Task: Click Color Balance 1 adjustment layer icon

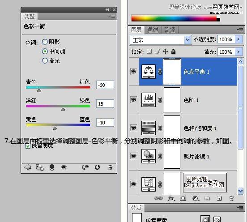Action: tap(149, 72)
